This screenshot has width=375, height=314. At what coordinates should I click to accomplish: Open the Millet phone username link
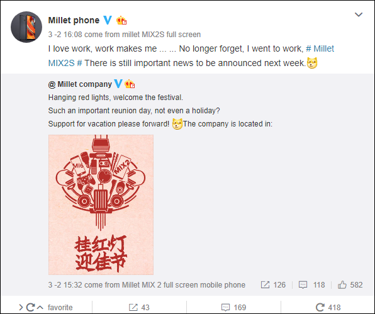74,20
